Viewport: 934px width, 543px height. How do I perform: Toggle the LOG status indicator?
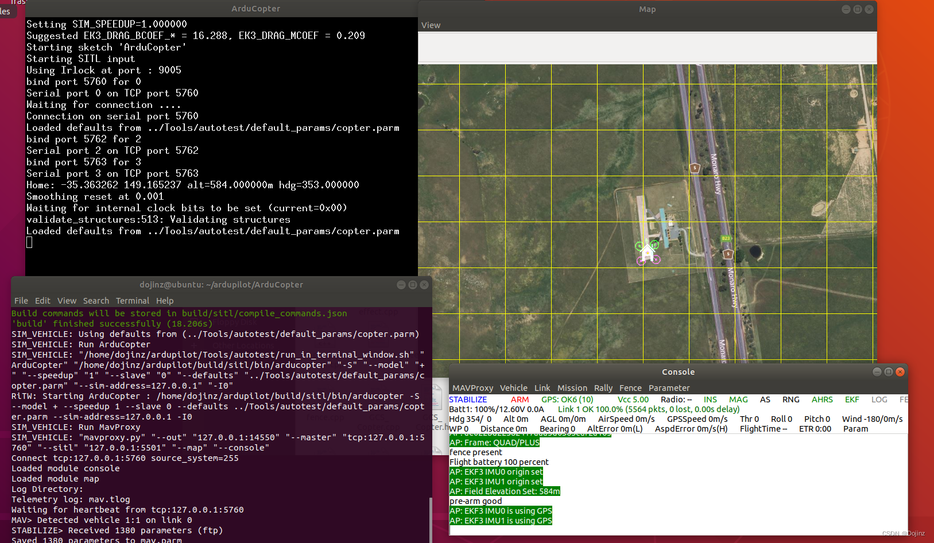coord(879,399)
